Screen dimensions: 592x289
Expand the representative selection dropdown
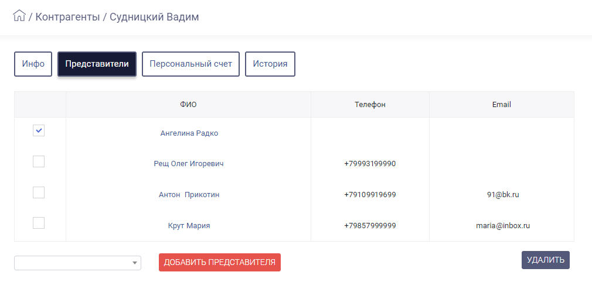point(77,263)
